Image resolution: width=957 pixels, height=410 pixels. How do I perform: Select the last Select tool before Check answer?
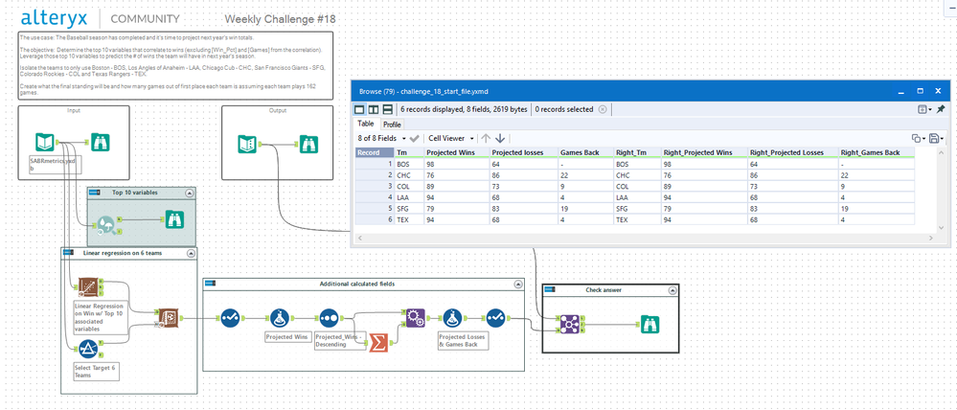click(495, 318)
